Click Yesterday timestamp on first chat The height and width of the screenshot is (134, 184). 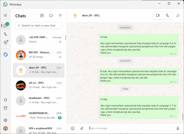coord(57,37)
